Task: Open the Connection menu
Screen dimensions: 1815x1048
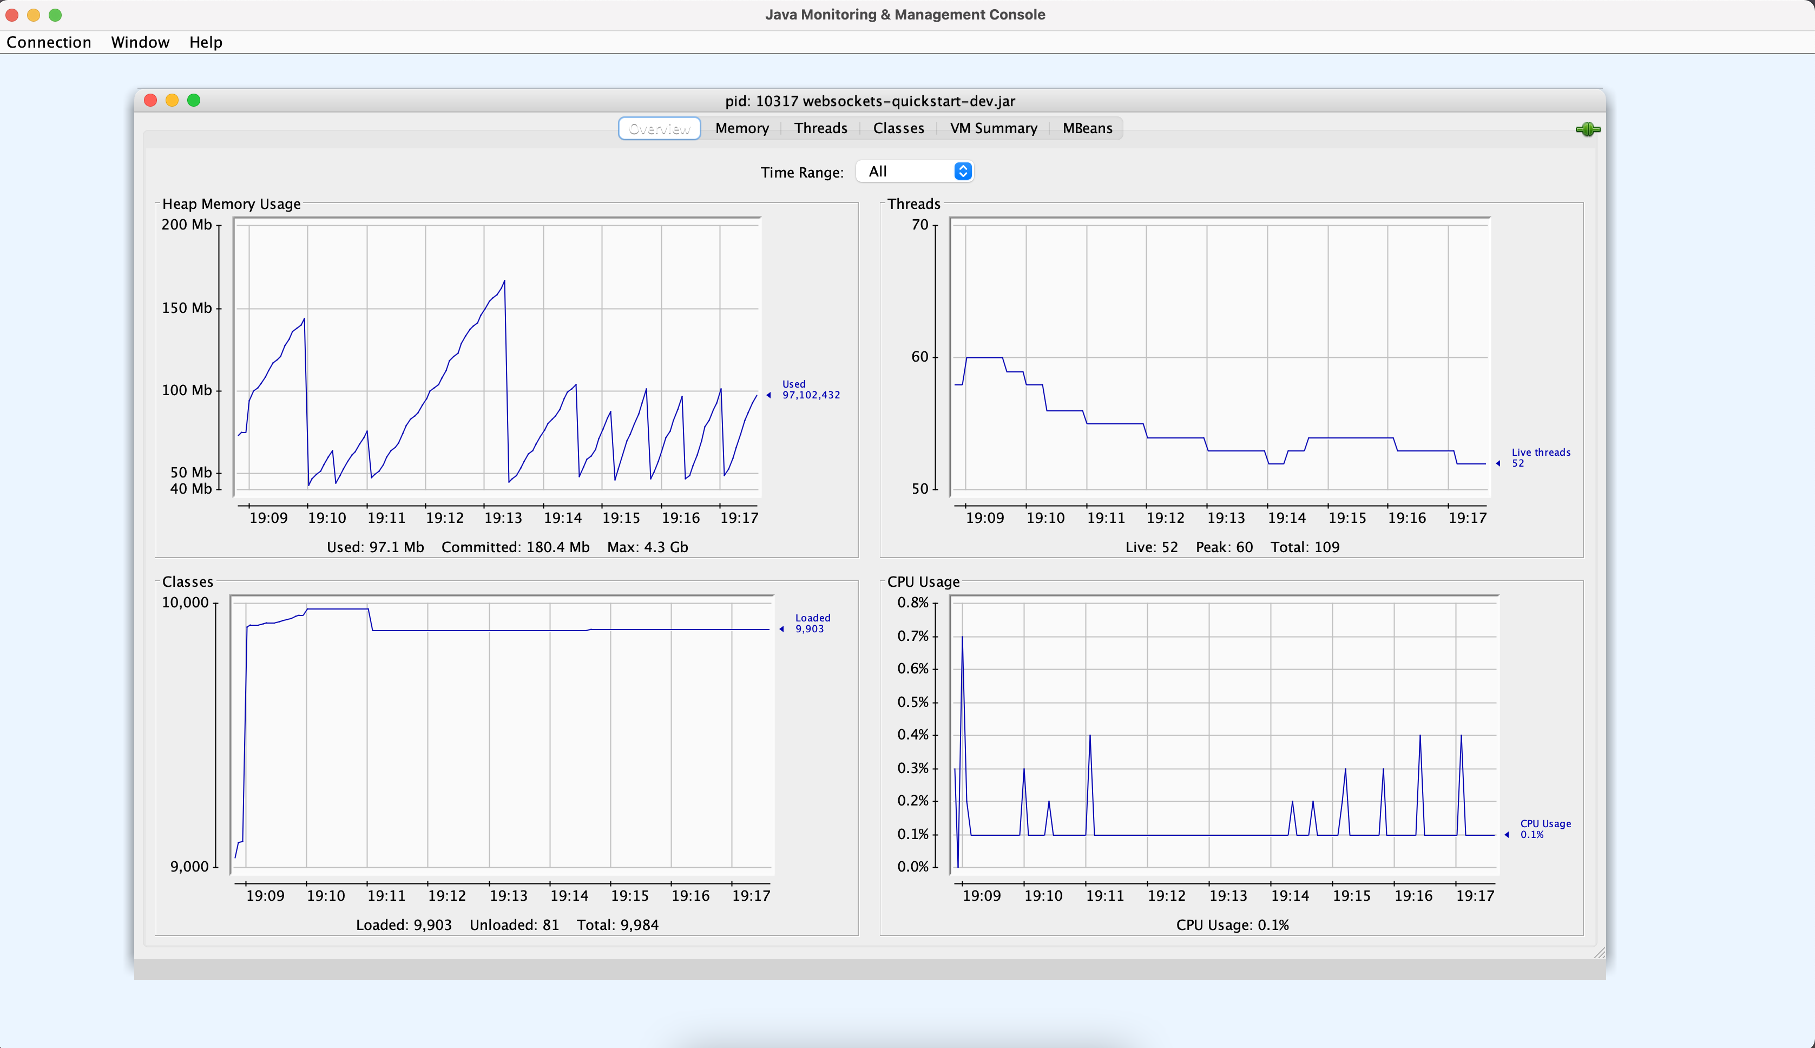Action: point(49,42)
